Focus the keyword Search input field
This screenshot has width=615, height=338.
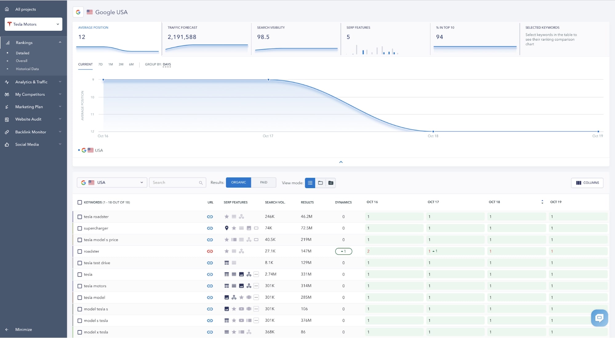tap(178, 183)
